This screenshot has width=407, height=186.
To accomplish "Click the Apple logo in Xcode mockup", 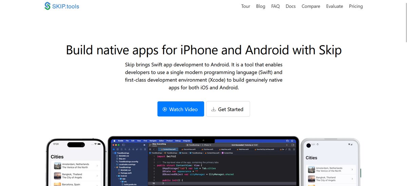I will tap(114, 141).
